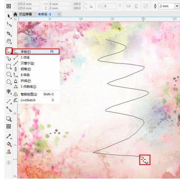Viewport: 180px width, 179px height.
Task: Select the Smart Fill tool
Action: coord(9,152)
